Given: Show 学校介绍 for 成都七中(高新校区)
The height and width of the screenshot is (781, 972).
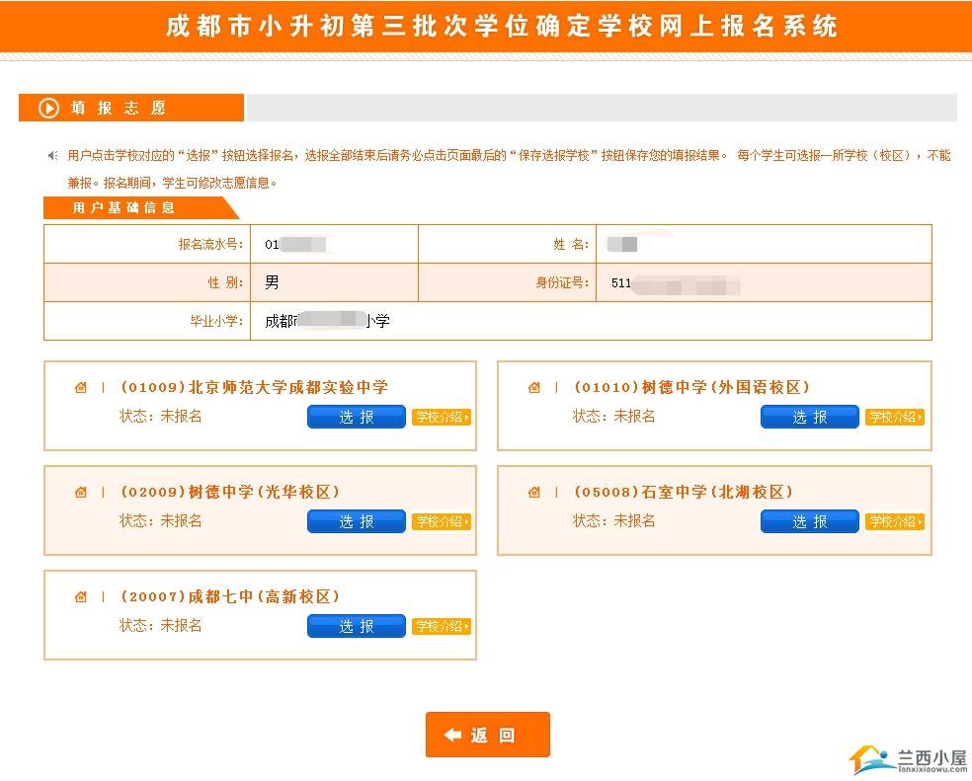Looking at the screenshot, I should click(x=441, y=626).
